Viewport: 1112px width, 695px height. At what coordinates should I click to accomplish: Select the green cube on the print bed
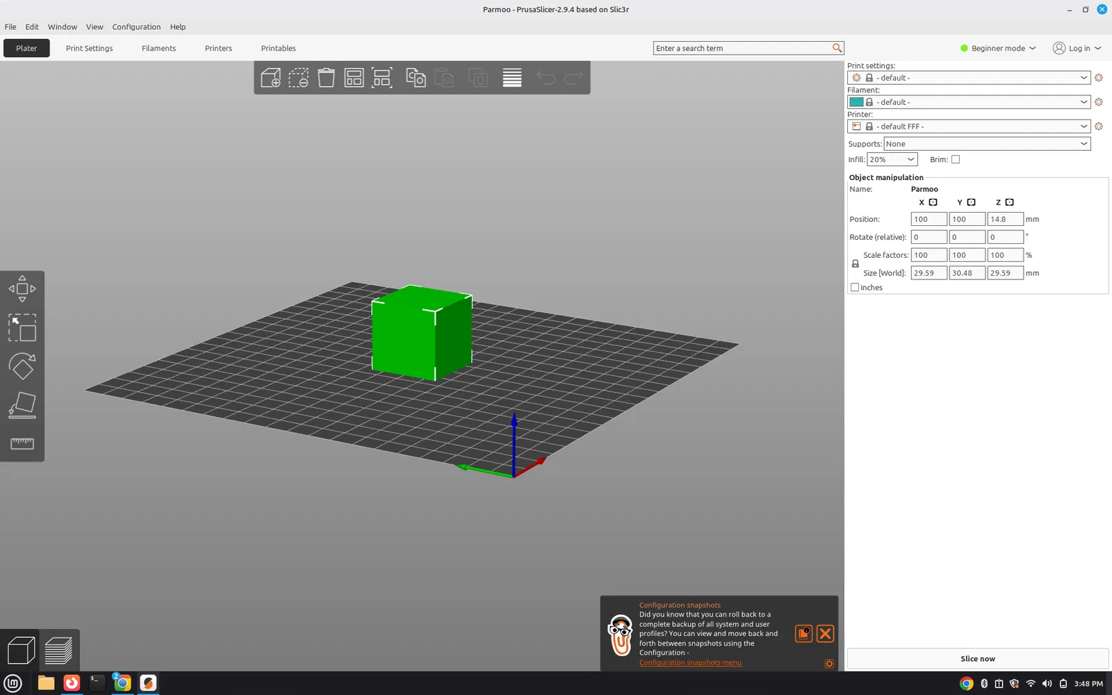pyautogui.click(x=421, y=333)
